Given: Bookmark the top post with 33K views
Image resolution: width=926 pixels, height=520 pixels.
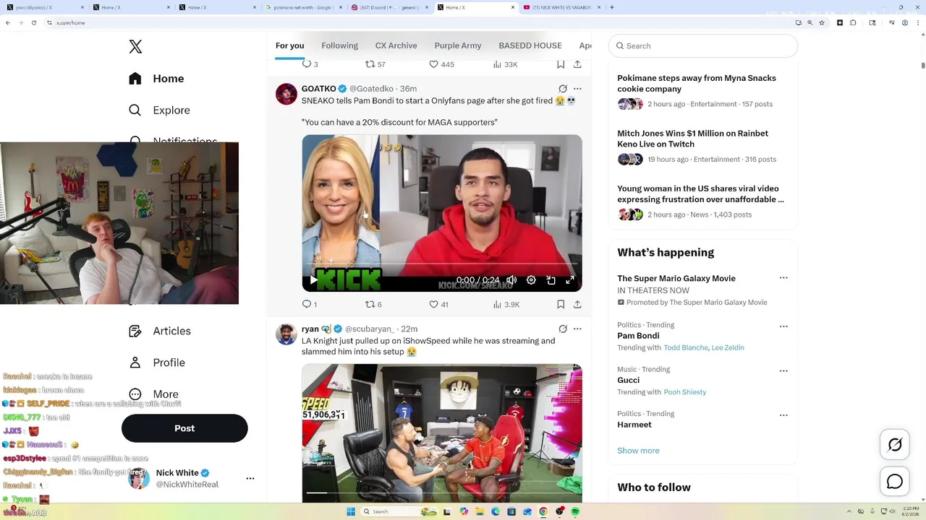Looking at the screenshot, I should point(561,64).
